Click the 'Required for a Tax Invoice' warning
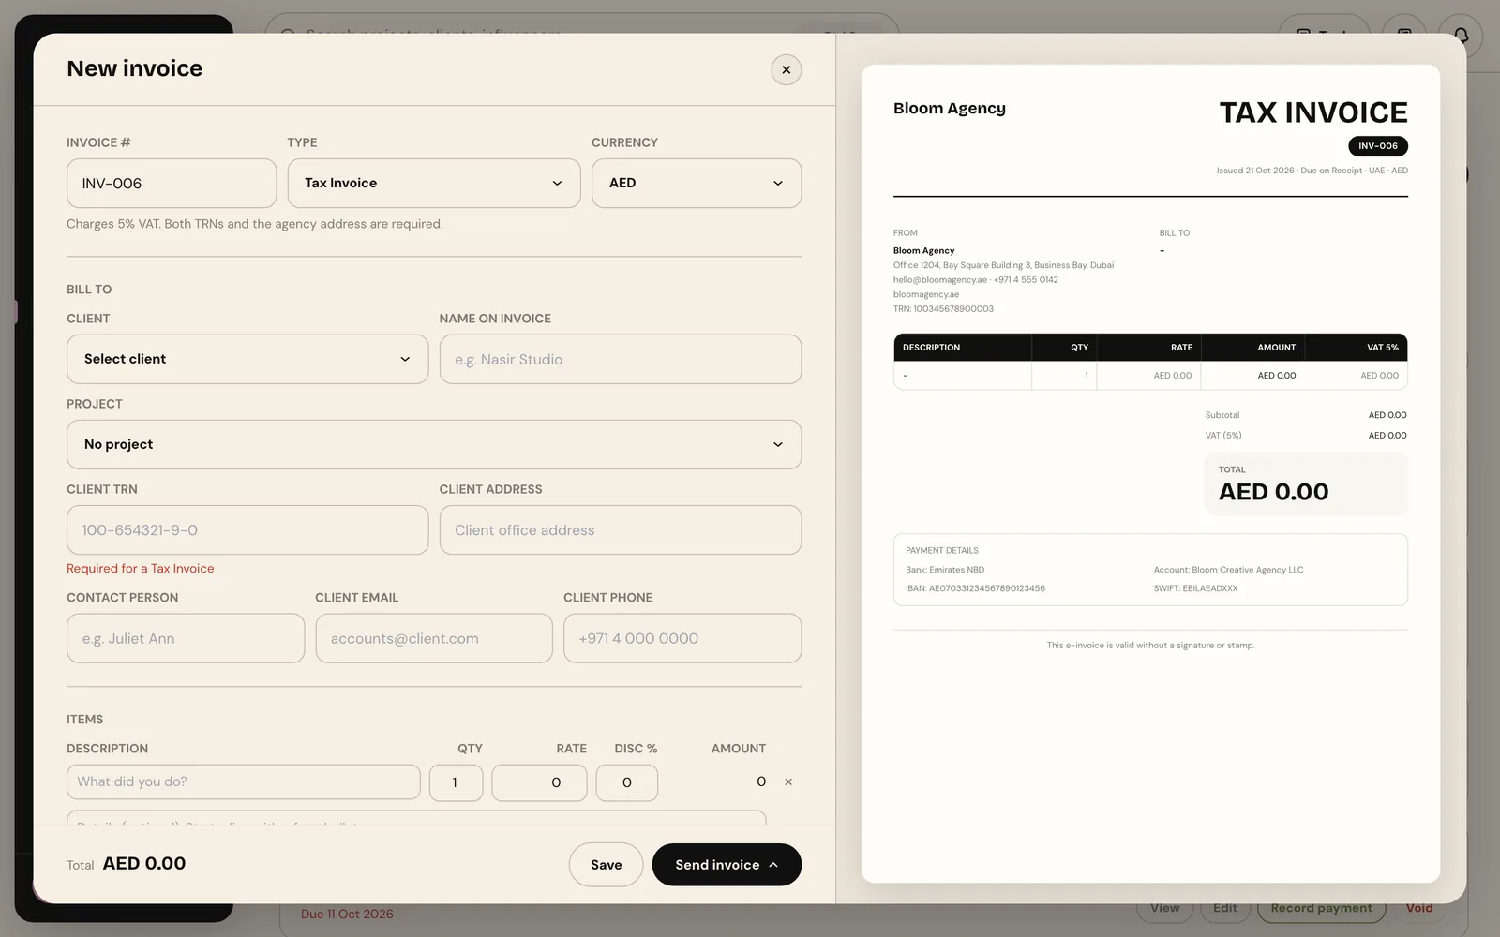Screen dimensions: 1500x937 click(141, 569)
